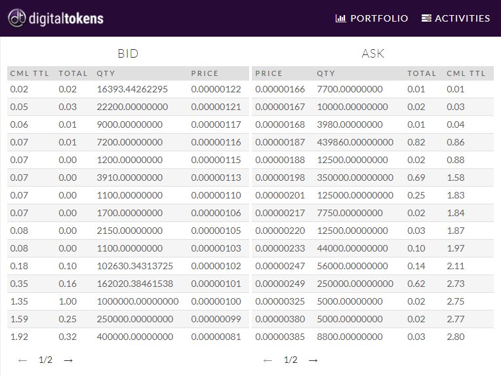
Task: Select ask price 0.00000325
Action: click(x=280, y=301)
